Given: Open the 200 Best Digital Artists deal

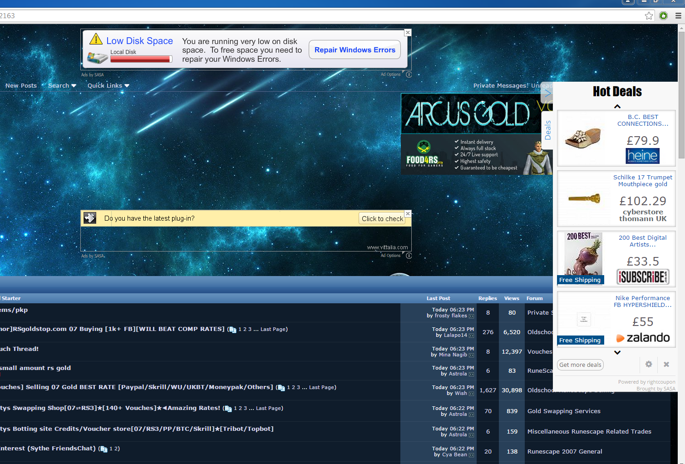Looking at the screenshot, I should 616,259.
